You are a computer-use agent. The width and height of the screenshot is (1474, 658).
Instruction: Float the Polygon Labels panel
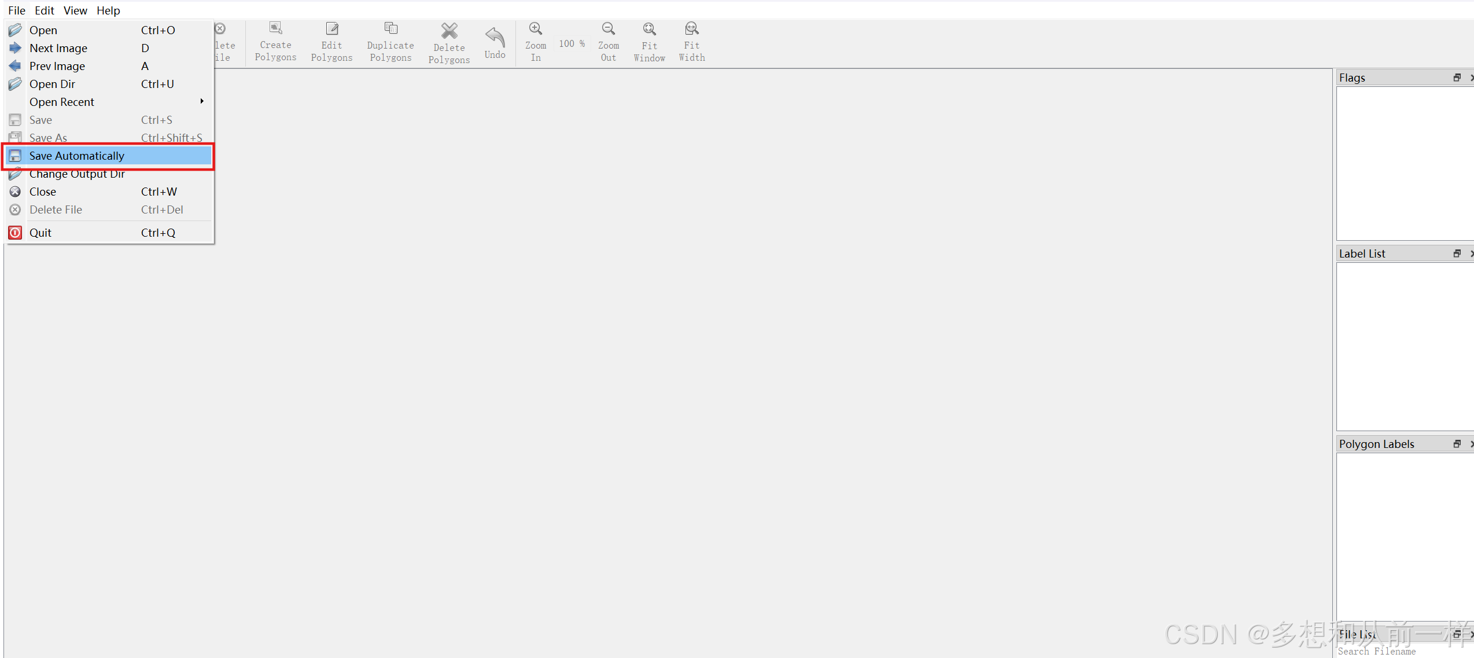1457,444
